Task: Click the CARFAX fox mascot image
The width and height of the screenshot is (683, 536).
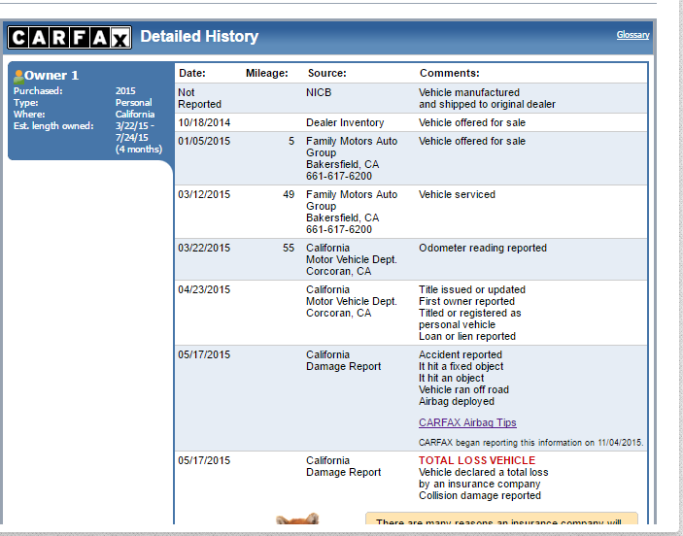Action: pyautogui.click(x=296, y=520)
